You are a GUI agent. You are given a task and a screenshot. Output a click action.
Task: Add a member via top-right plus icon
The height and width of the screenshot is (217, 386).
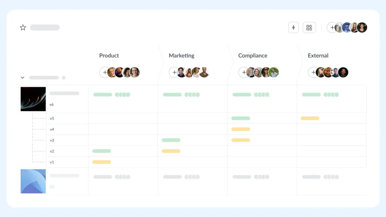tap(332, 28)
